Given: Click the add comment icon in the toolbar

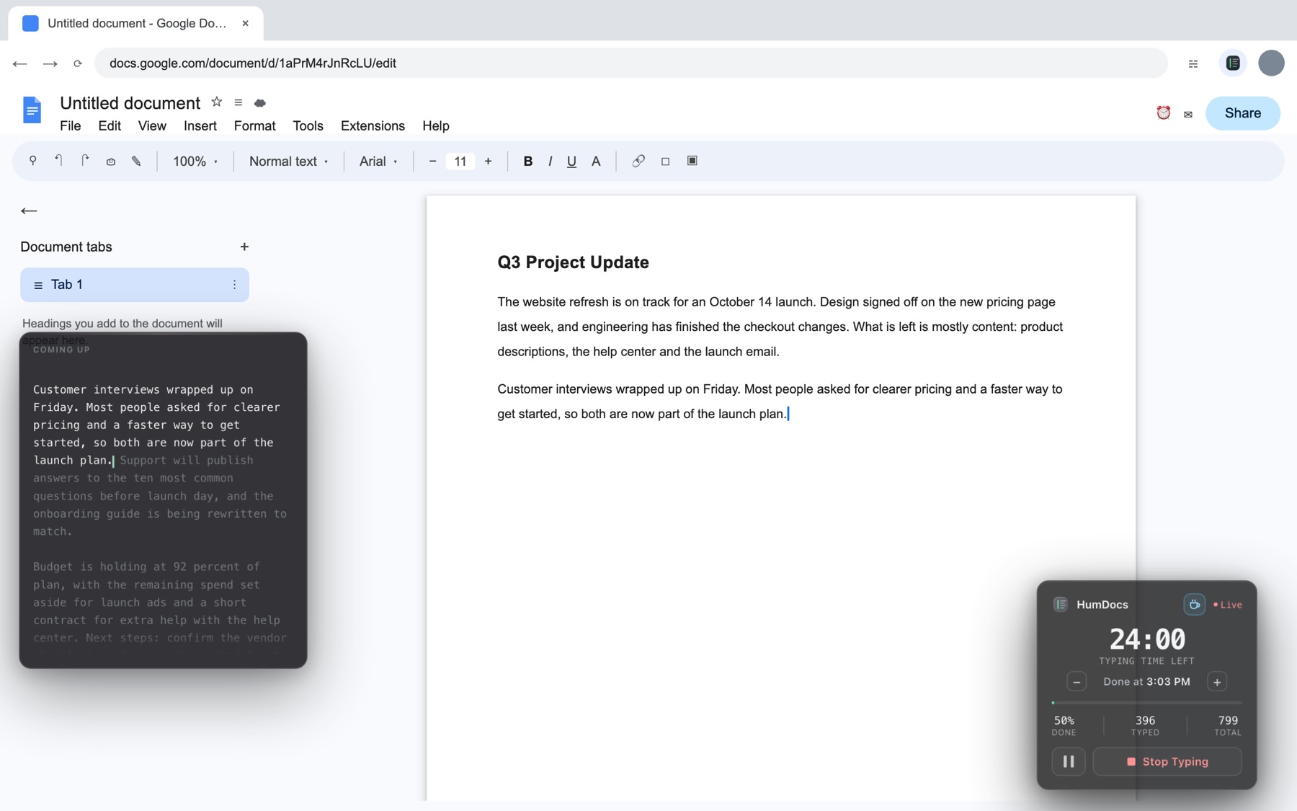Looking at the screenshot, I should coord(665,161).
